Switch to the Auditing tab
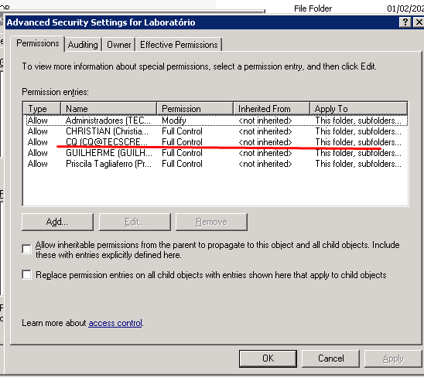This screenshot has height=377, width=424. [83, 45]
